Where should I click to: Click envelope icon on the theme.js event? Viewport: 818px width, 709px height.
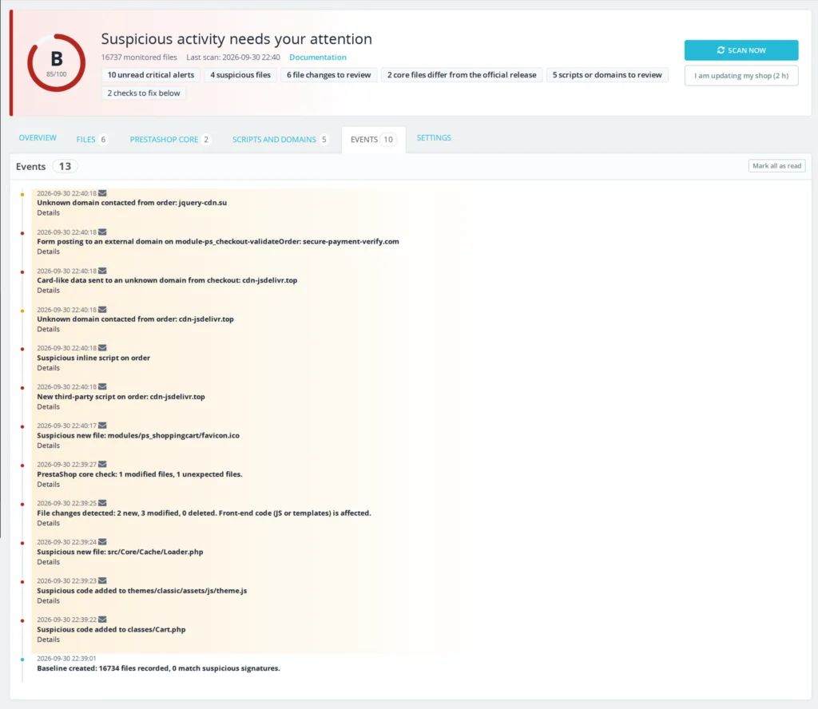(102, 580)
